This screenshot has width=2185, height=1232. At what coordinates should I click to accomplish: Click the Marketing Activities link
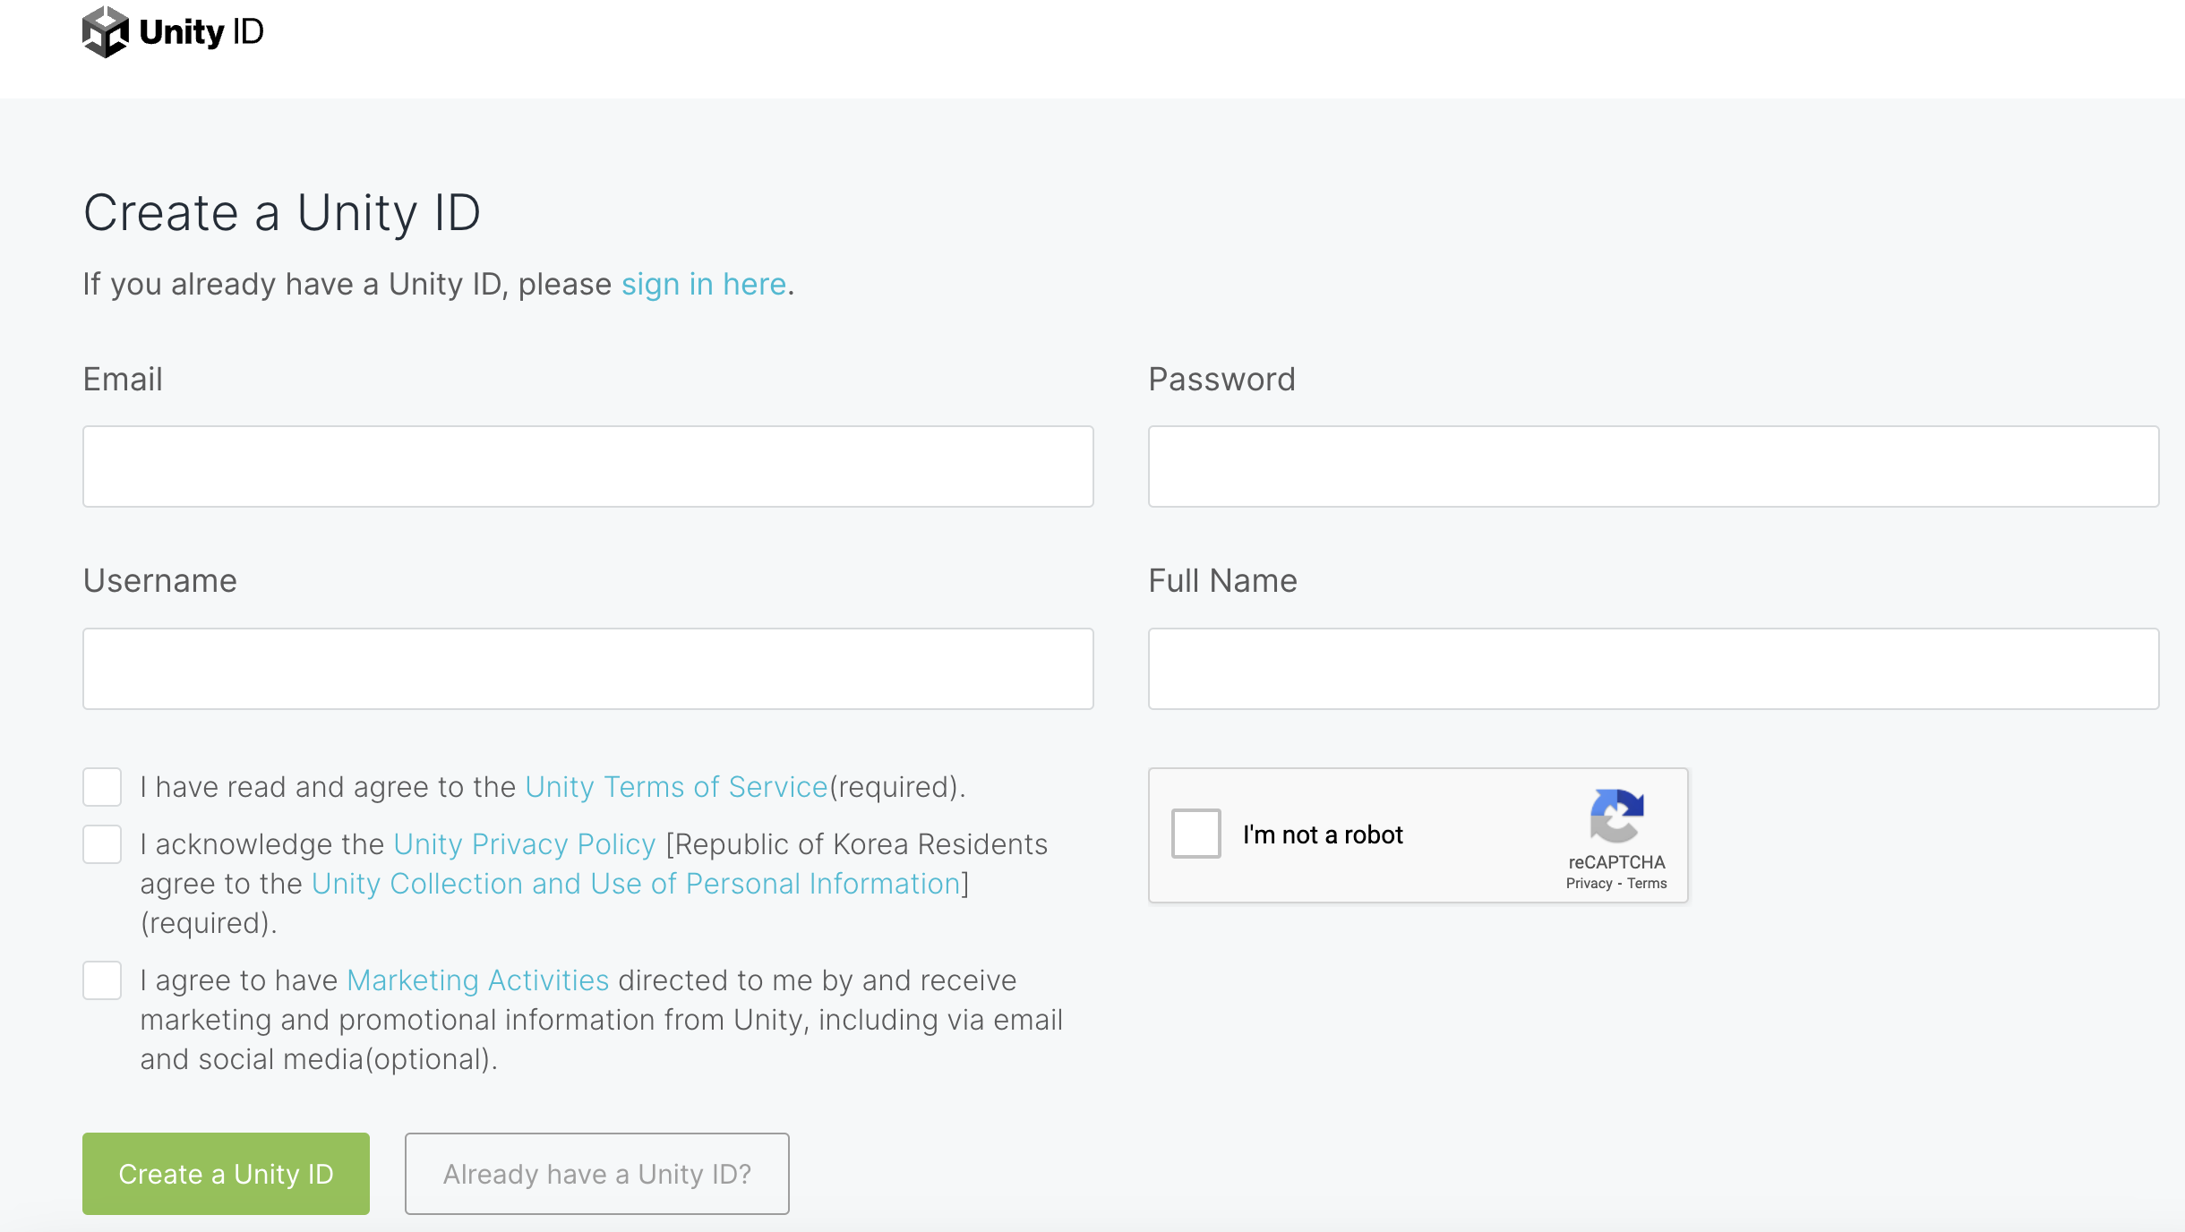point(475,979)
